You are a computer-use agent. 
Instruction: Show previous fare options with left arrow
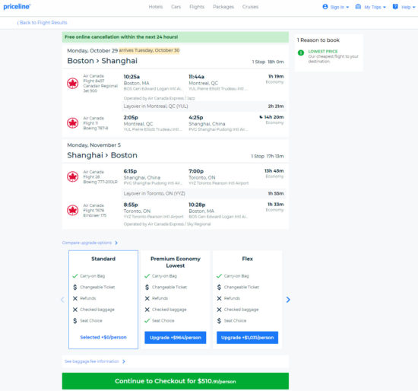[62, 300]
